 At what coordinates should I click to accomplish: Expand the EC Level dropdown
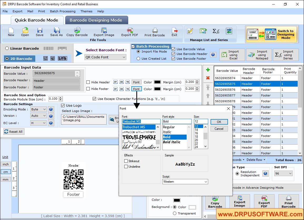(38, 123)
